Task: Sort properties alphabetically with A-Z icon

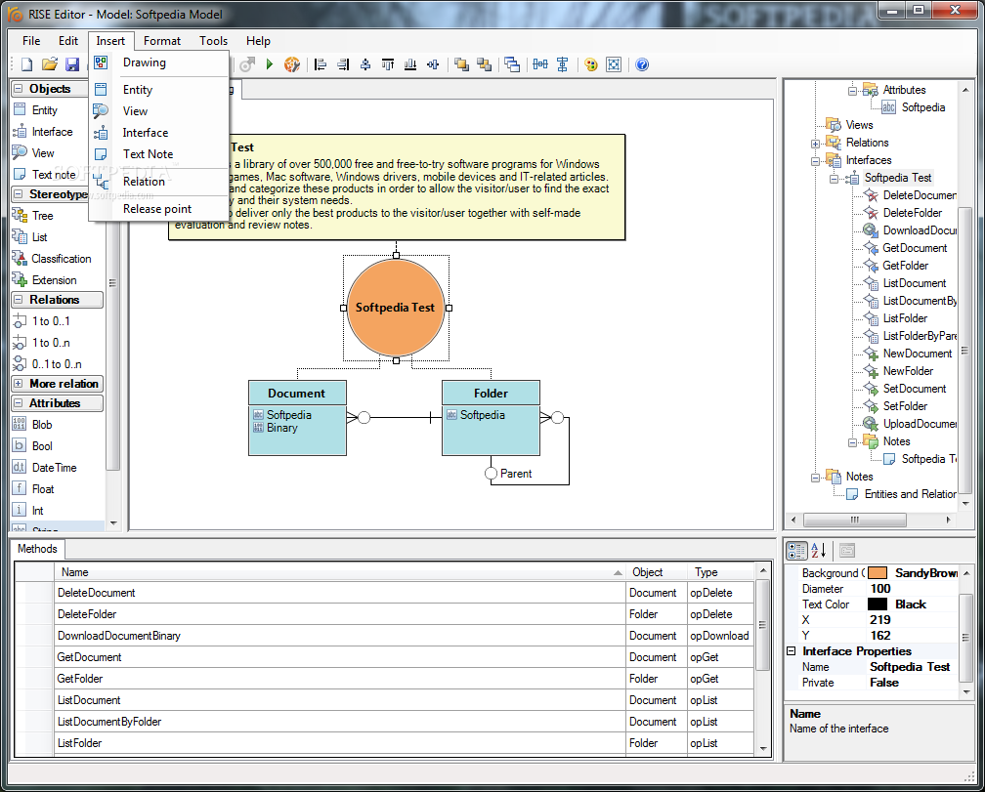Action: point(819,551)
